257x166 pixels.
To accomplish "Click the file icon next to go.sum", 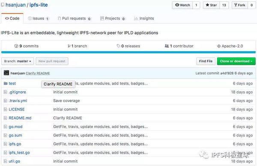I will point(6,135).
